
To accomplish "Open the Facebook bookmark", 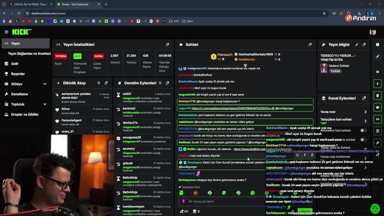I will (4, 21).
